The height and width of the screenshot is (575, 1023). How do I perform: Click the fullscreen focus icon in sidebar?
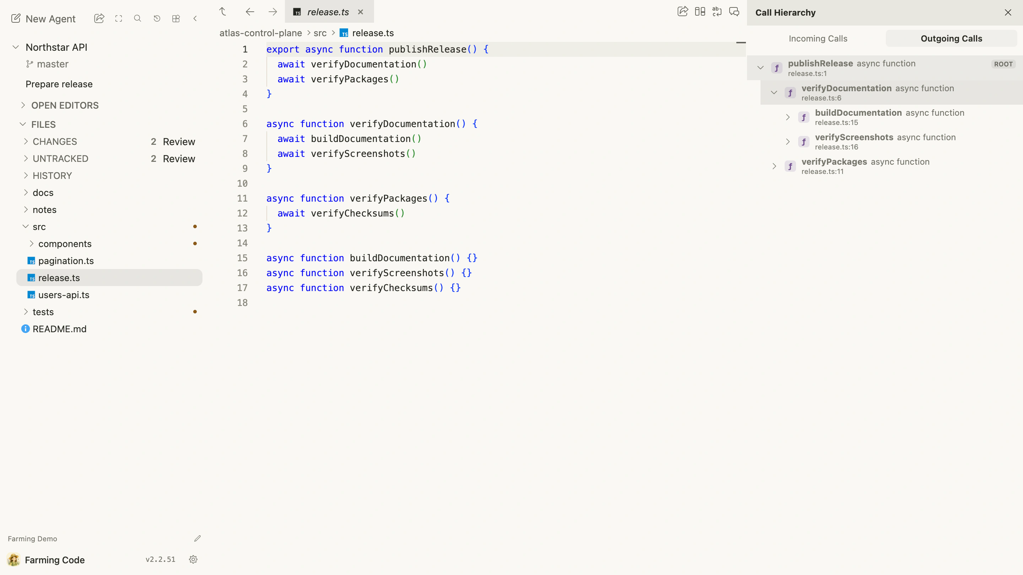click(x=118, y=18)
